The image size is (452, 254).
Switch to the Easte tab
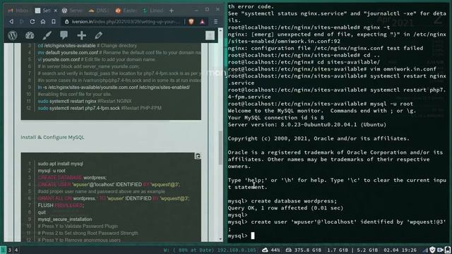pos(126,11)
